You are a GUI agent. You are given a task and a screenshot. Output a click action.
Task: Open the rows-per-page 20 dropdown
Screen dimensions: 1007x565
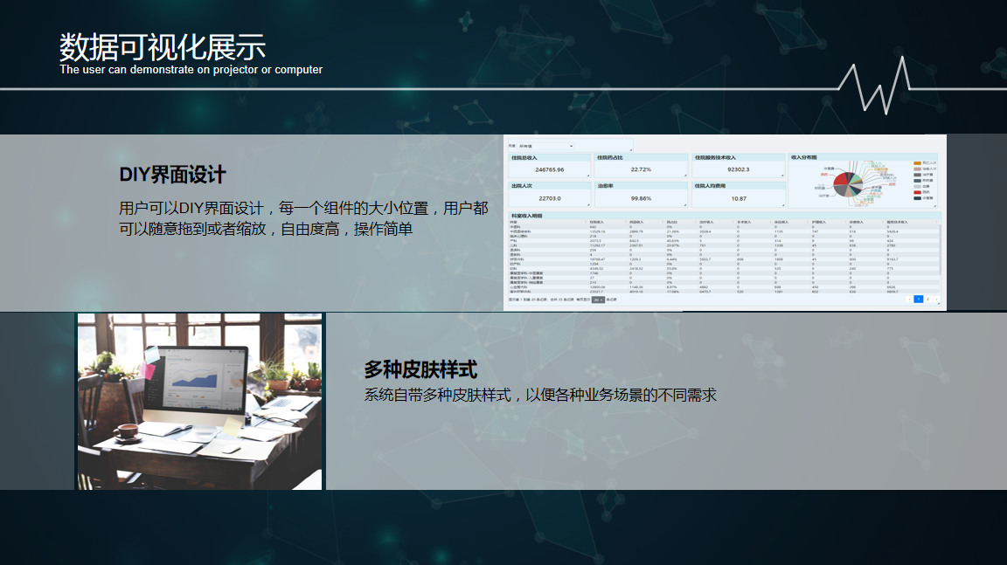598,300
